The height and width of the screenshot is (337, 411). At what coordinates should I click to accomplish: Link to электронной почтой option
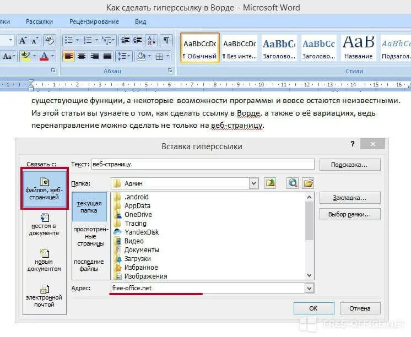coord(44,297)
